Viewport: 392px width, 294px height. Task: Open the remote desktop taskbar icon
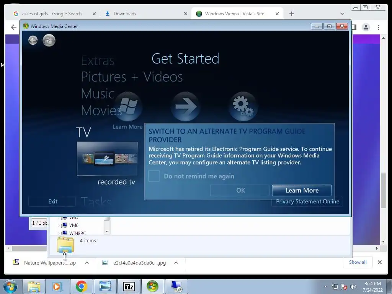[176, 286]
